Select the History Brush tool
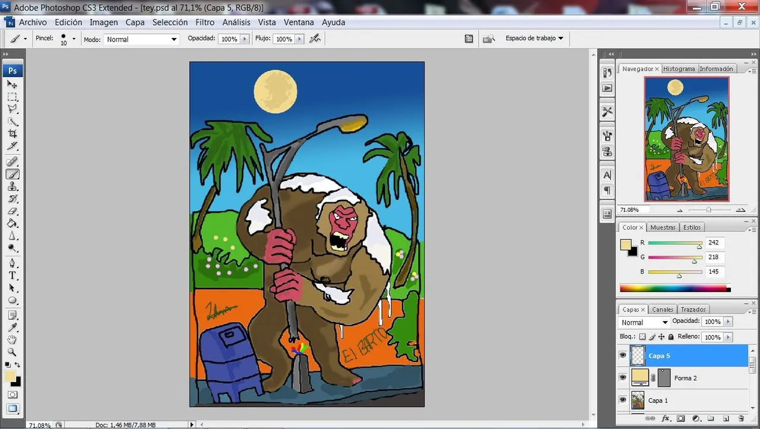Screen dimensions: 760x429 coord(12,199)
